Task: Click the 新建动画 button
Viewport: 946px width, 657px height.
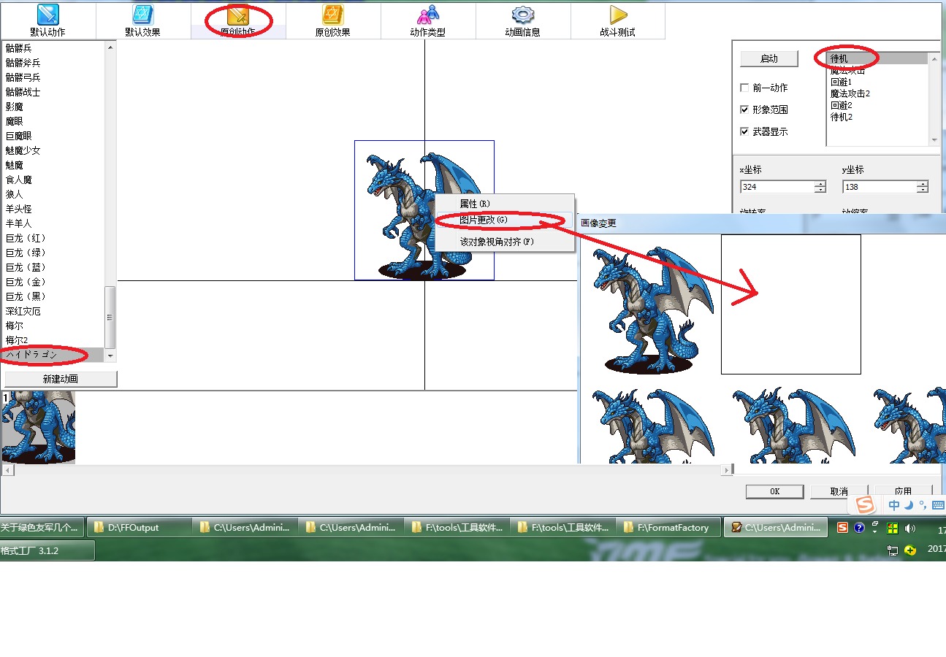Action: pyautogui.click(x=61, y=379)
